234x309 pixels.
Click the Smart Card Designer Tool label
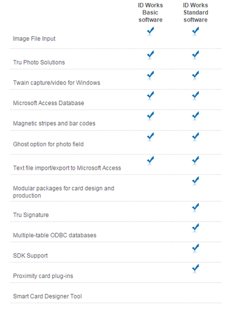click(47, 296)
